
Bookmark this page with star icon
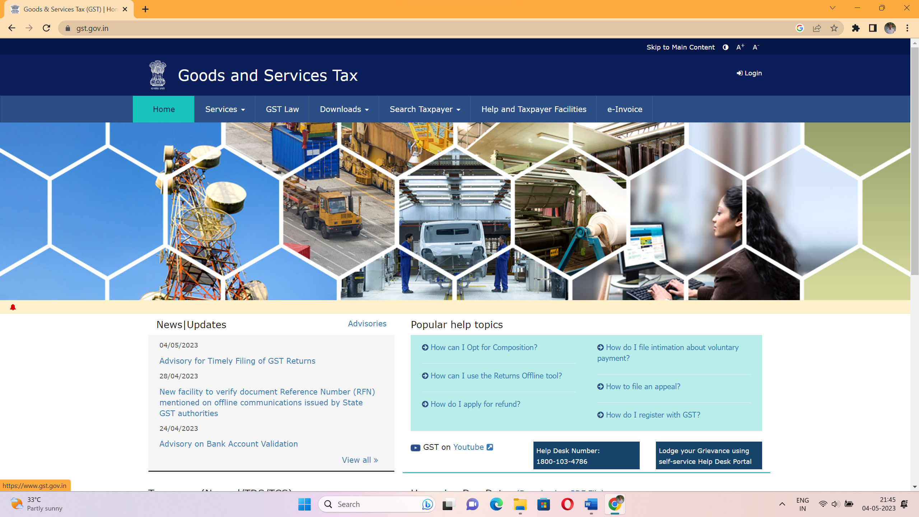tap(834, 28)
